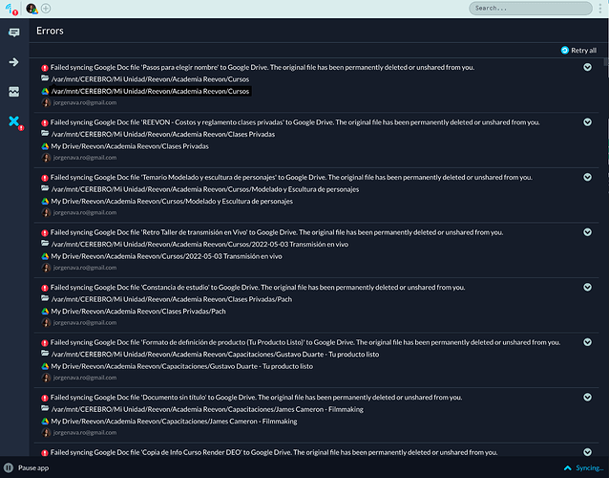Open the errors X sidebar icon

14,121
